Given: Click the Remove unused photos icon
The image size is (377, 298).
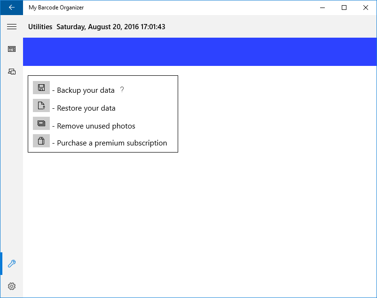Looking at the screenshot, I should click(41, 123).
